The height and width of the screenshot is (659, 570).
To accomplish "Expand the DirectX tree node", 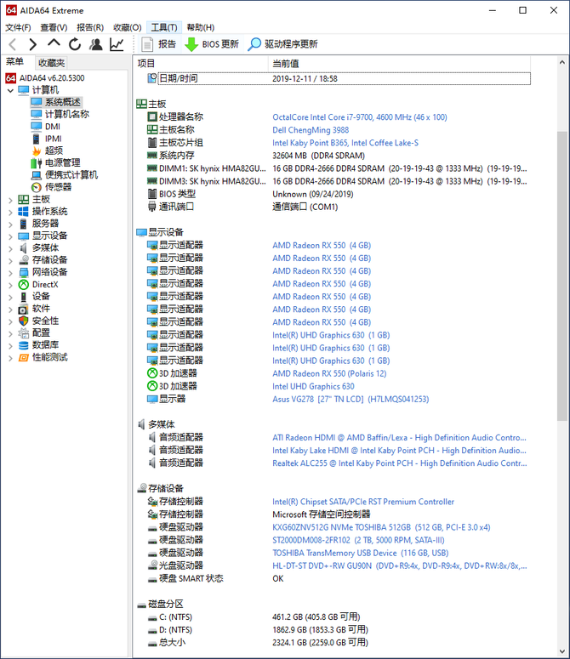I will [x=10, y=285].
